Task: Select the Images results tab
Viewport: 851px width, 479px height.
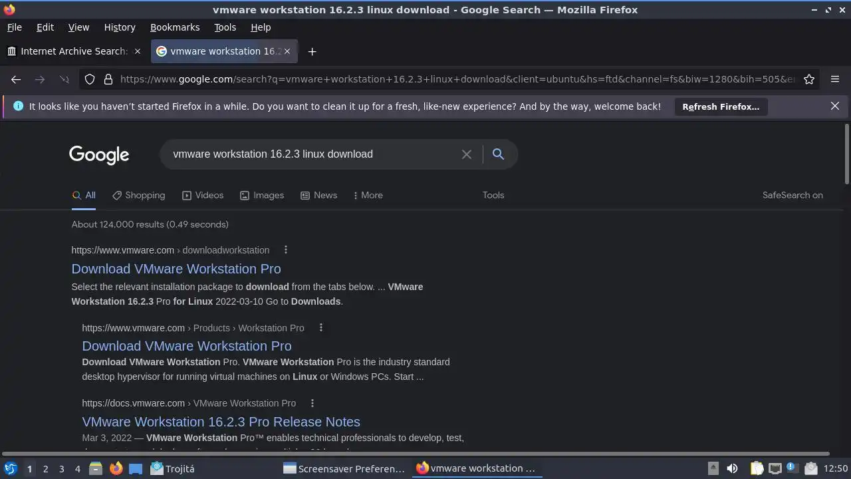Action: tap(262, 196)
